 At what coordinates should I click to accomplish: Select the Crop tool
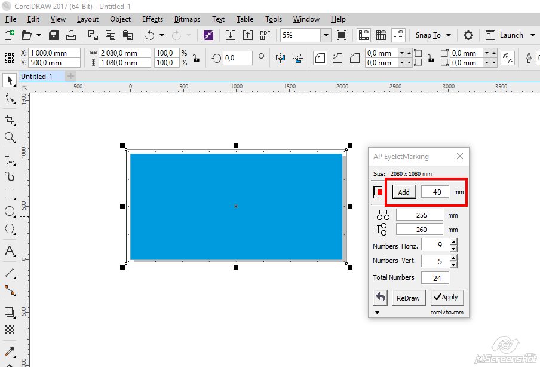coord(10,120)
